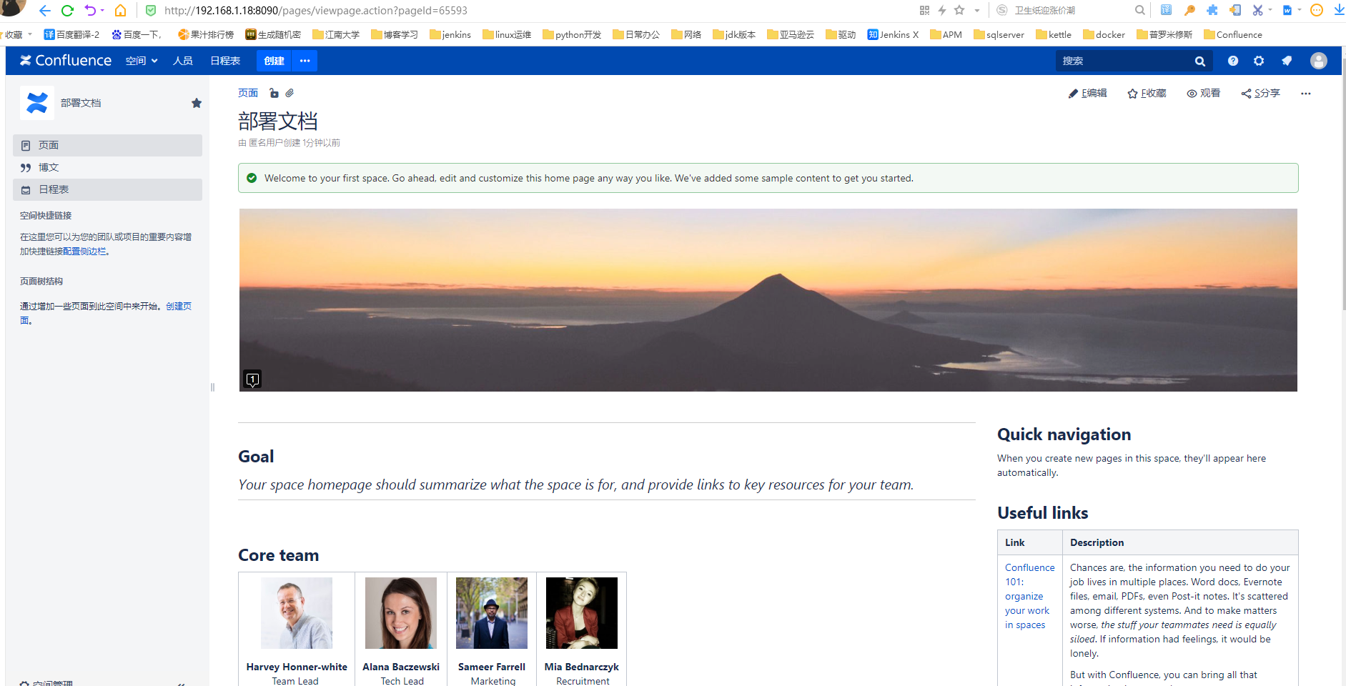Open the page actions ellipsis menu
The height and width of the screenshot is (686, 1346).
click(x=1306, y=94)
